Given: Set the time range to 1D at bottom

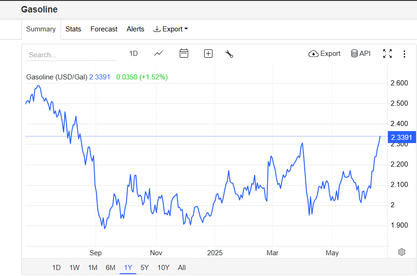Looking at the screenshot, I should coord(56,268).
